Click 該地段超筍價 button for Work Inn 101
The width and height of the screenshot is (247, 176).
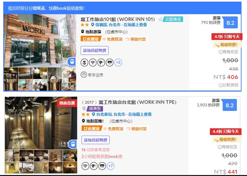(95, 51)
